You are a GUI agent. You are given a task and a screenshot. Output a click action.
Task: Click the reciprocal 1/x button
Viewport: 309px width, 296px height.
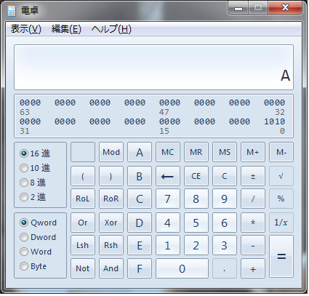coord(281,223)
